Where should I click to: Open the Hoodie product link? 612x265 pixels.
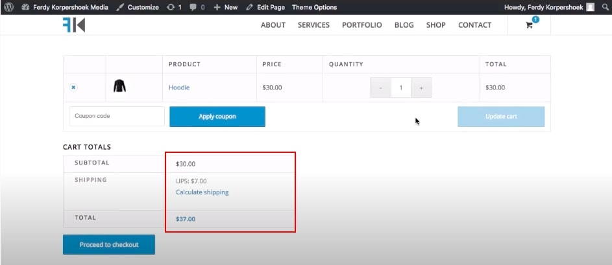pos(179,87)
